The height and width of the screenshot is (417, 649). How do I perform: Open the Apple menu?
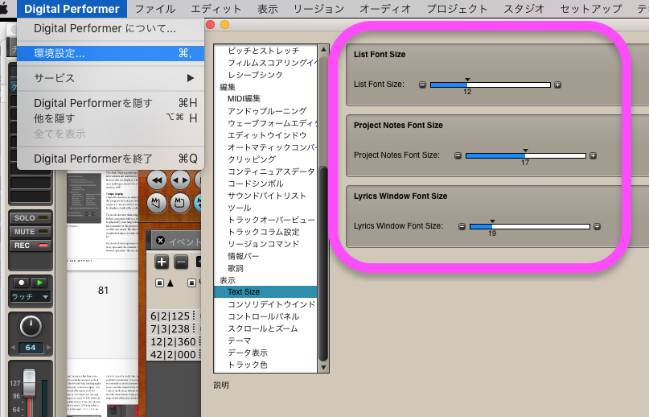(x=4, y=8)
